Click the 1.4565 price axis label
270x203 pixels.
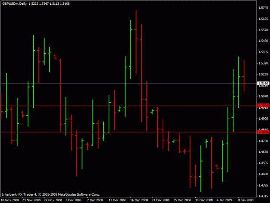[x=264, y=163]
